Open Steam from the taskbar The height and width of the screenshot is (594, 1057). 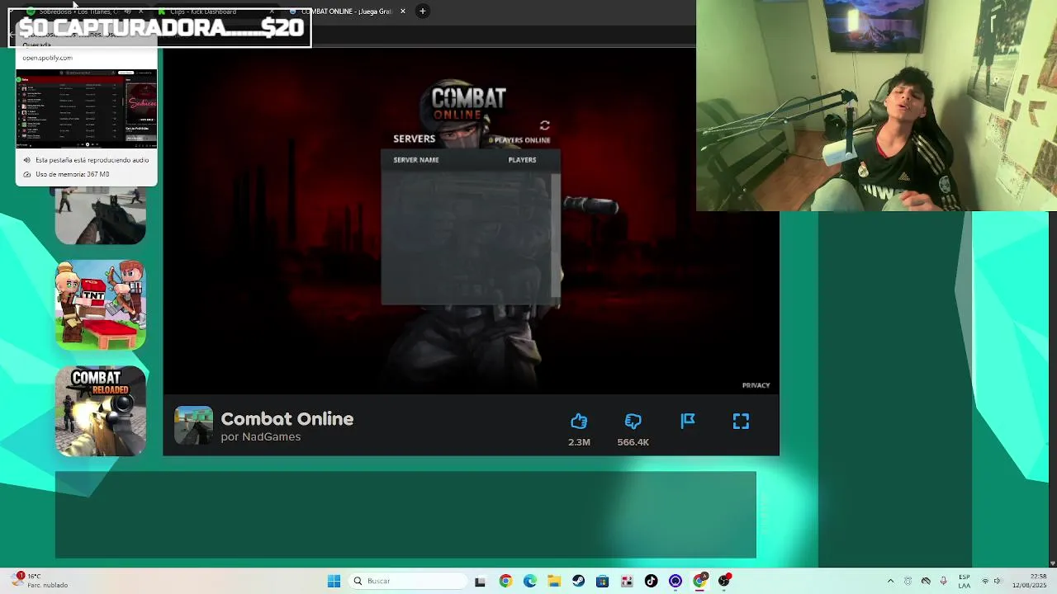click(578, 581)
